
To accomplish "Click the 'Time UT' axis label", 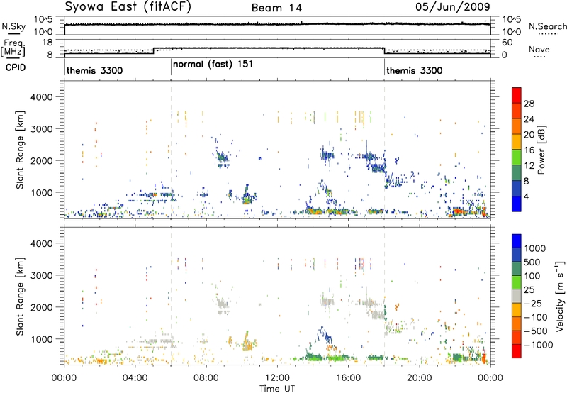I will tap(277, 389).
